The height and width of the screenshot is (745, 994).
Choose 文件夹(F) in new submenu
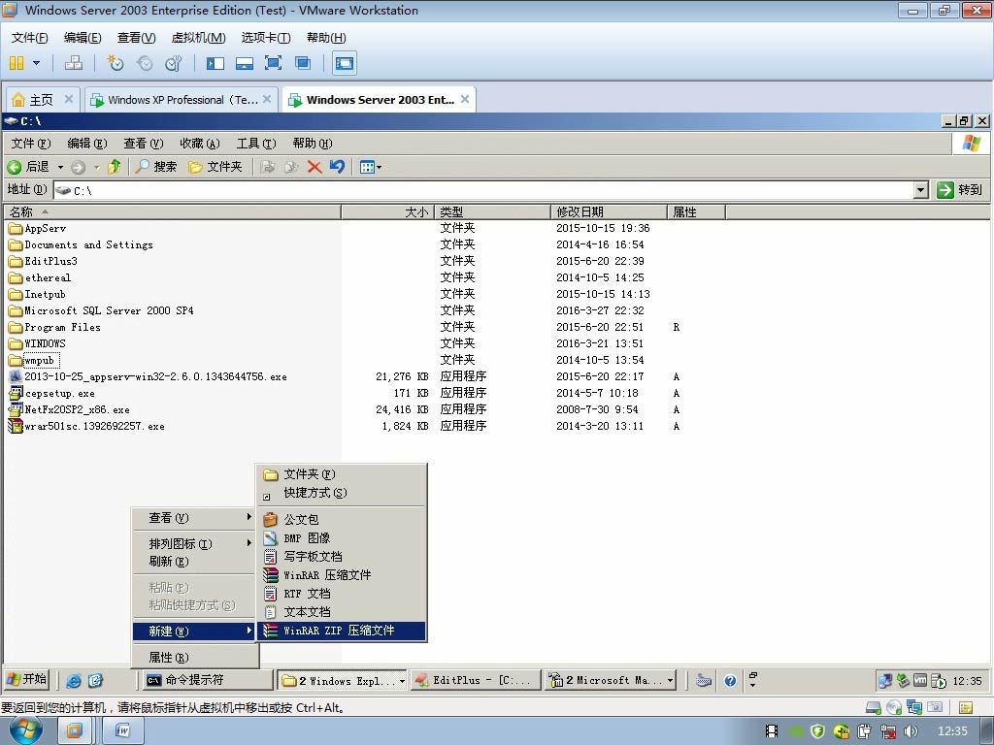(x=341, y=474)
